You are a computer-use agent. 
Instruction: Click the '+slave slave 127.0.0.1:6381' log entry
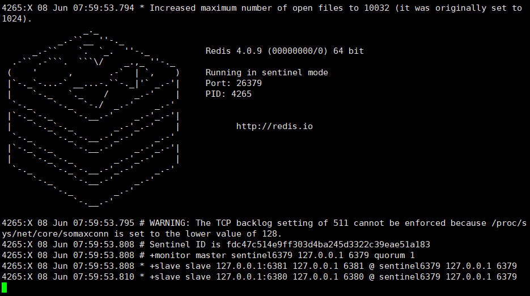pyautogui.click(x=259, y=266)
